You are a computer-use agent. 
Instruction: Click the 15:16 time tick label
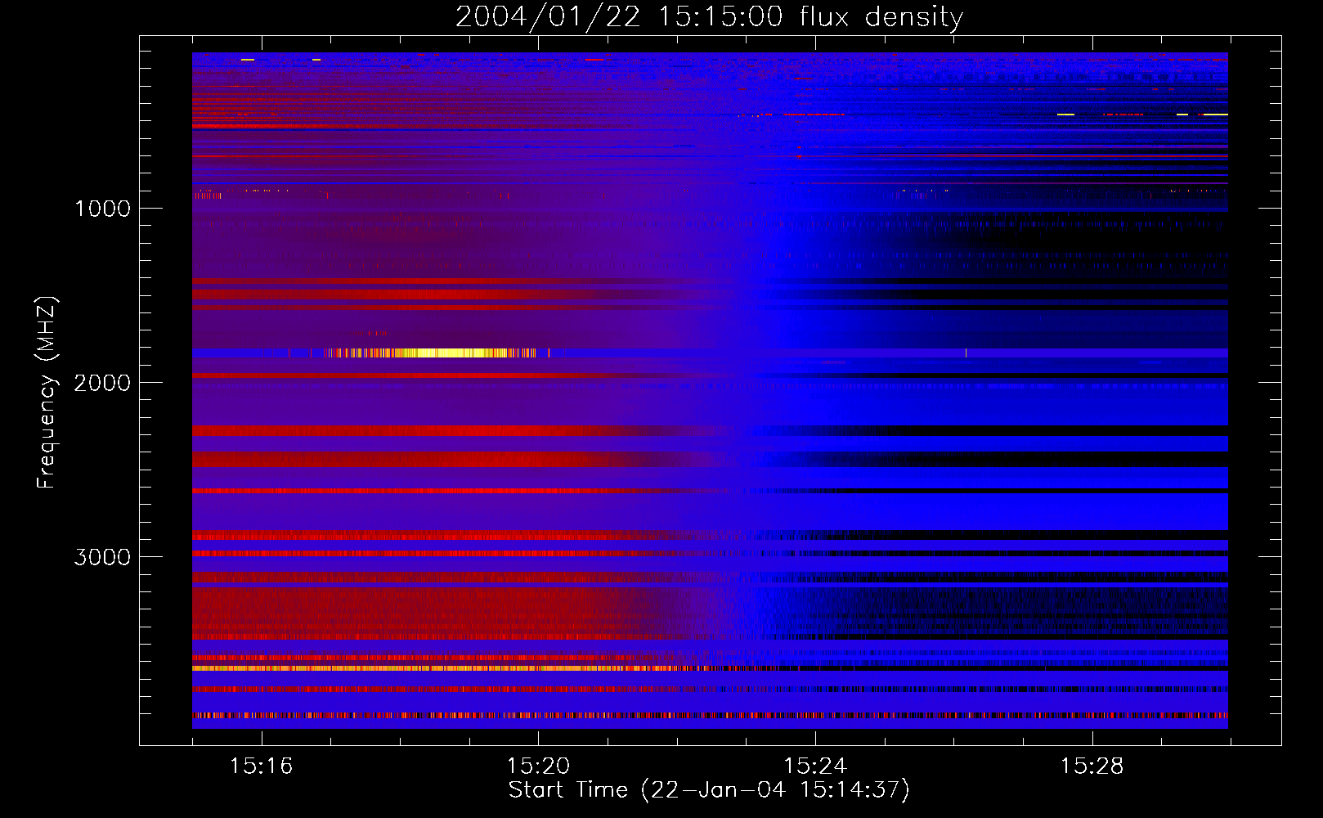coord(261,766)
